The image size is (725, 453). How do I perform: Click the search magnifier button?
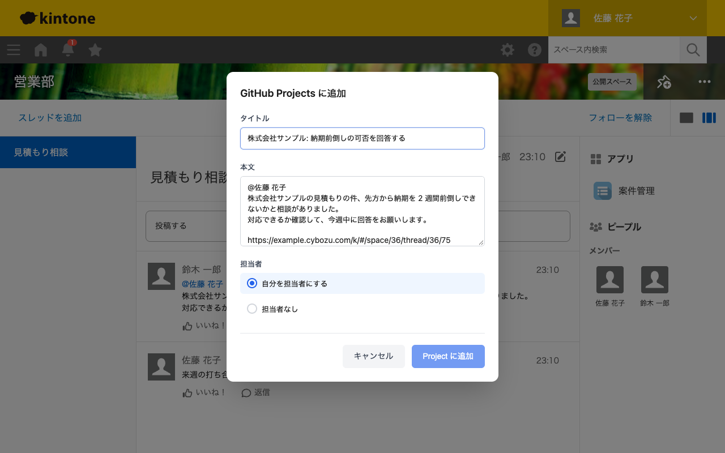pos(693,50)
